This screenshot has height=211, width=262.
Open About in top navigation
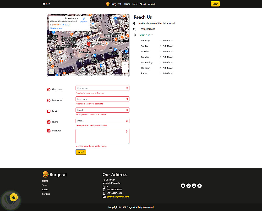click(x=143, y=4)
